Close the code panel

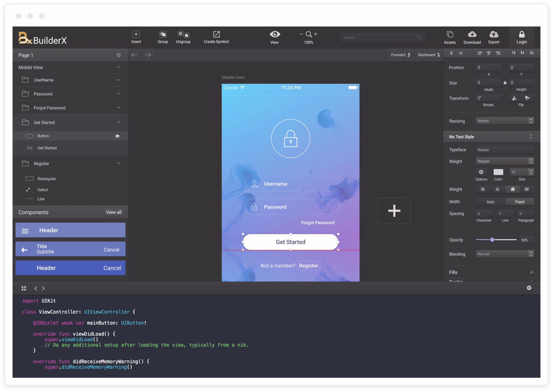pos(529,288)
